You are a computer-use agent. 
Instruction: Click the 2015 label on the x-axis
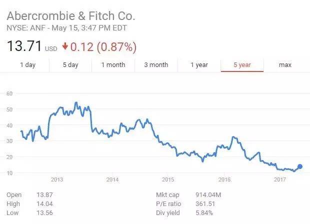pos(167,179)
